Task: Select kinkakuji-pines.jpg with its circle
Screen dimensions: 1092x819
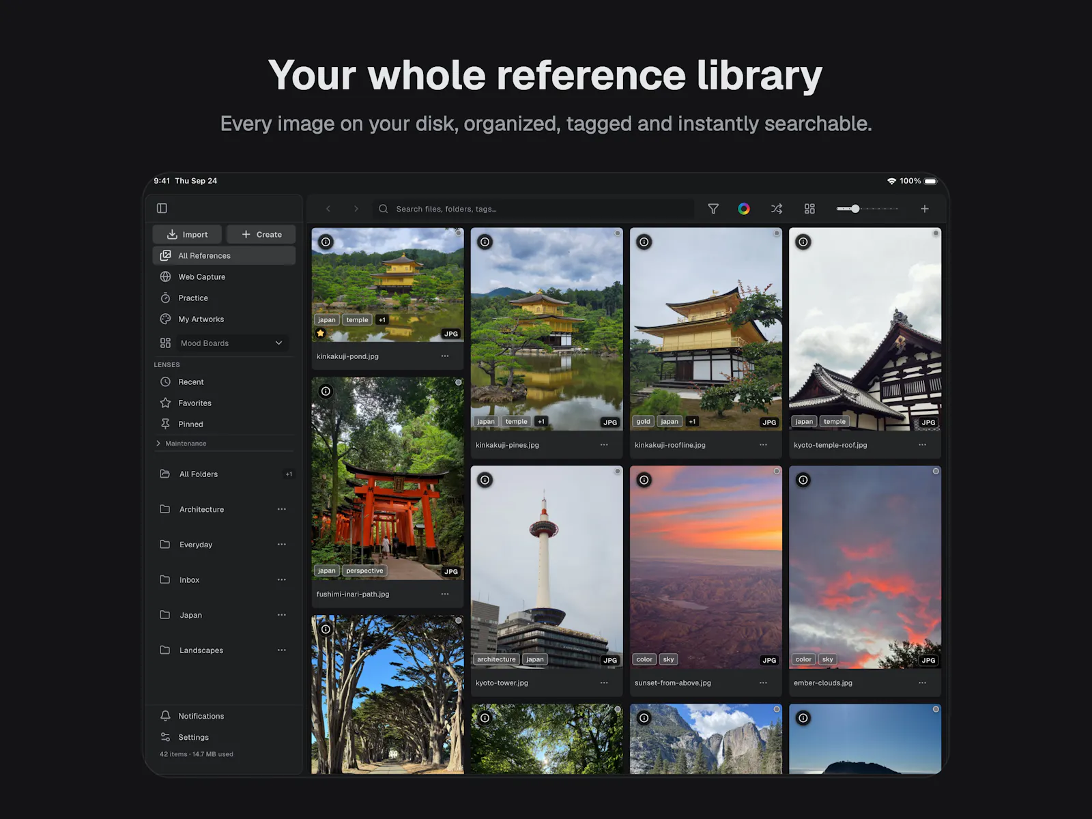Action: click(618, 233)
